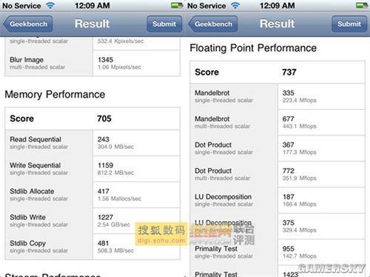The image size is (370, 277).
Task: Tap the right battery status icon
Action: pyautogui.click(x=362, y=5)
